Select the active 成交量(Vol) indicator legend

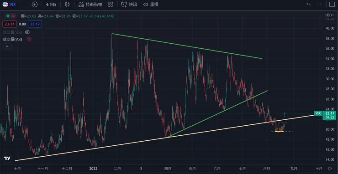click(x=12, y=39)
